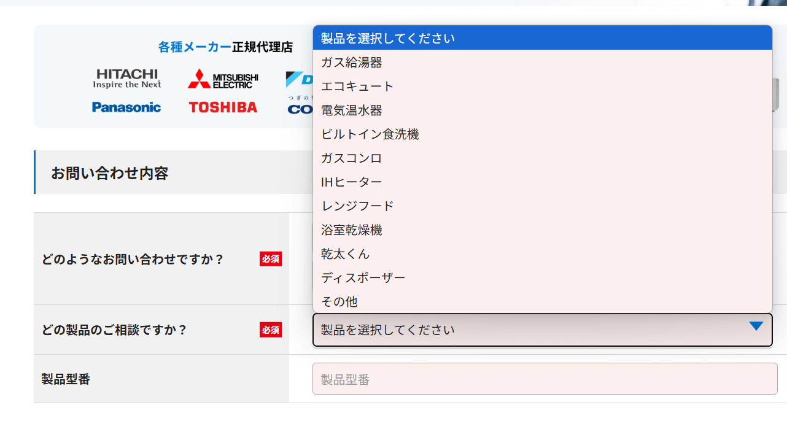Click the Toshiba logo

pos(223,107)
